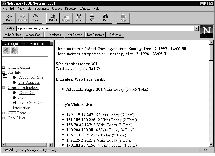Viewport: 215px width, 156px height.
Task: Open the Location URL dropdown arrow
Action: 196,28
